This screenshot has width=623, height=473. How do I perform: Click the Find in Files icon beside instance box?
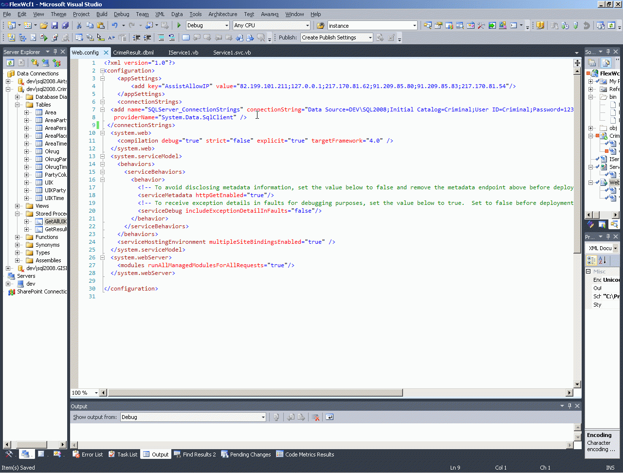(321, 25)
